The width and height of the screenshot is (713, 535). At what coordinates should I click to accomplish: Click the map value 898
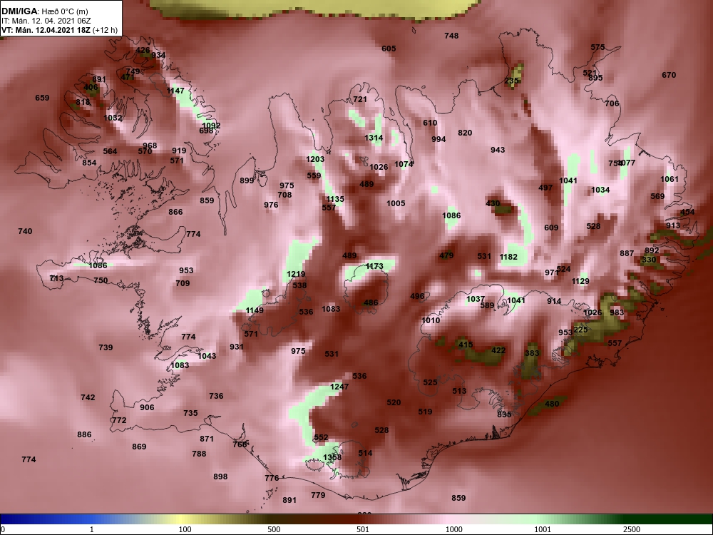point(220,477)
